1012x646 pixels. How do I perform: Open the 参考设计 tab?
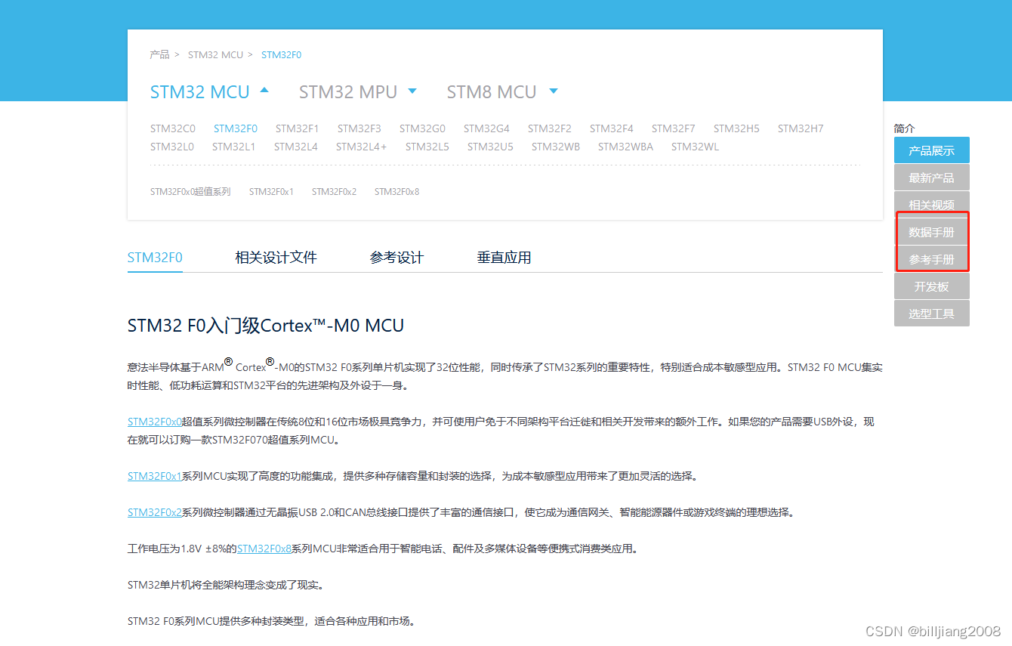point(396,257)
